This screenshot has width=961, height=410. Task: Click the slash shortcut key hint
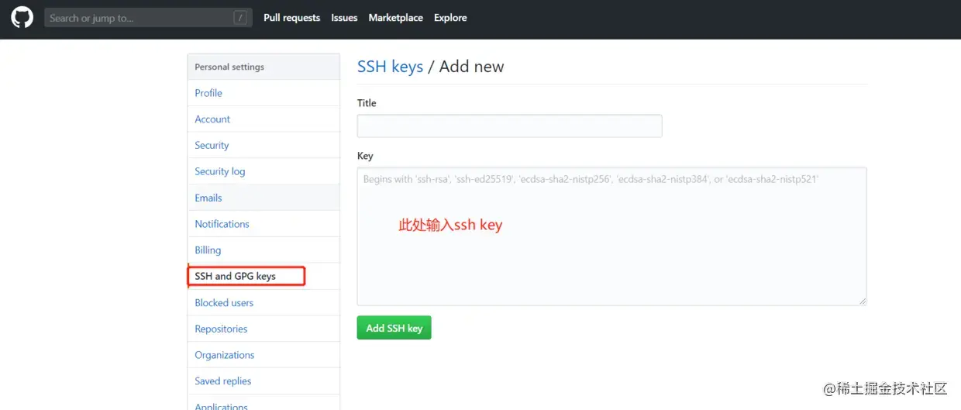(240, 18)
